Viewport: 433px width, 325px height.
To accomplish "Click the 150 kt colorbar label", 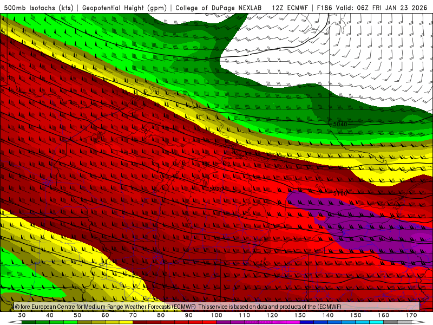I will [x=356, y=315].
